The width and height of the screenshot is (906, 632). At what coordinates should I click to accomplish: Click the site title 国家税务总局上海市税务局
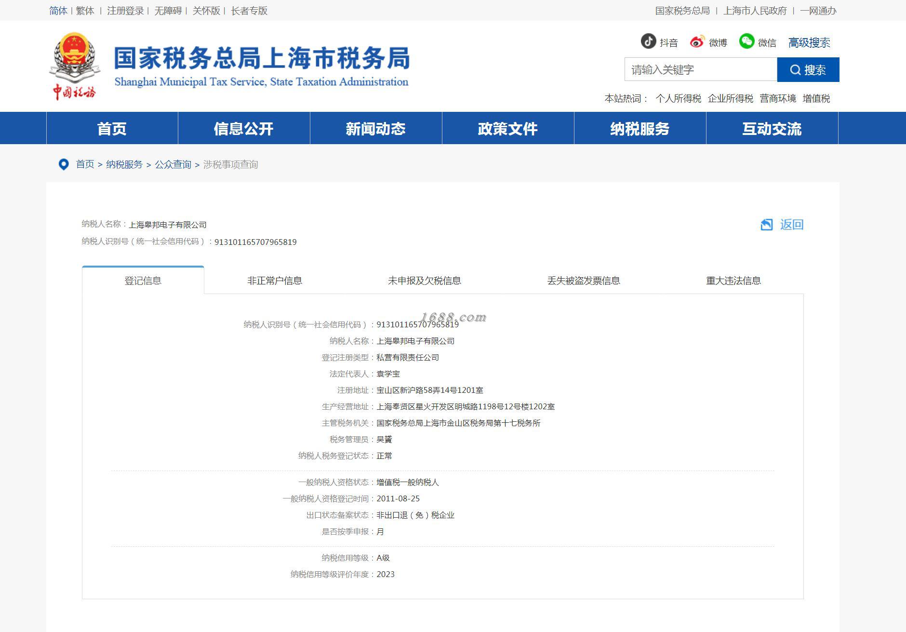tap(262, 58)
